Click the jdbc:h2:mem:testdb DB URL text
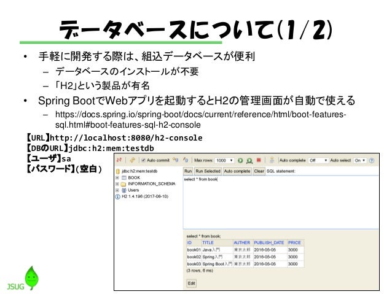The width and height of the screenshot is (392, 294). 111,149
